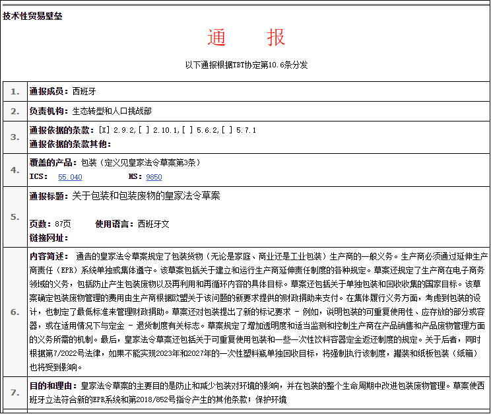
Task: Select row number 7 cell
Action: coord(15,393)
